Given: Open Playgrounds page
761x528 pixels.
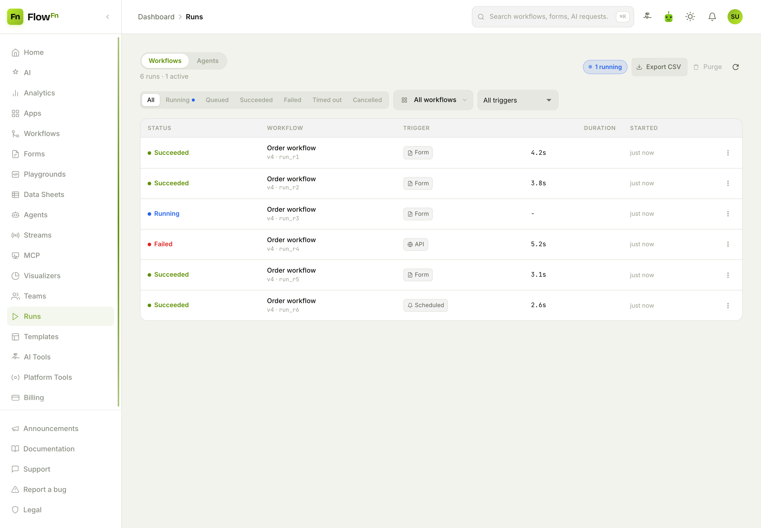Looking at the screenshot, I should click(x=60, y=174).
